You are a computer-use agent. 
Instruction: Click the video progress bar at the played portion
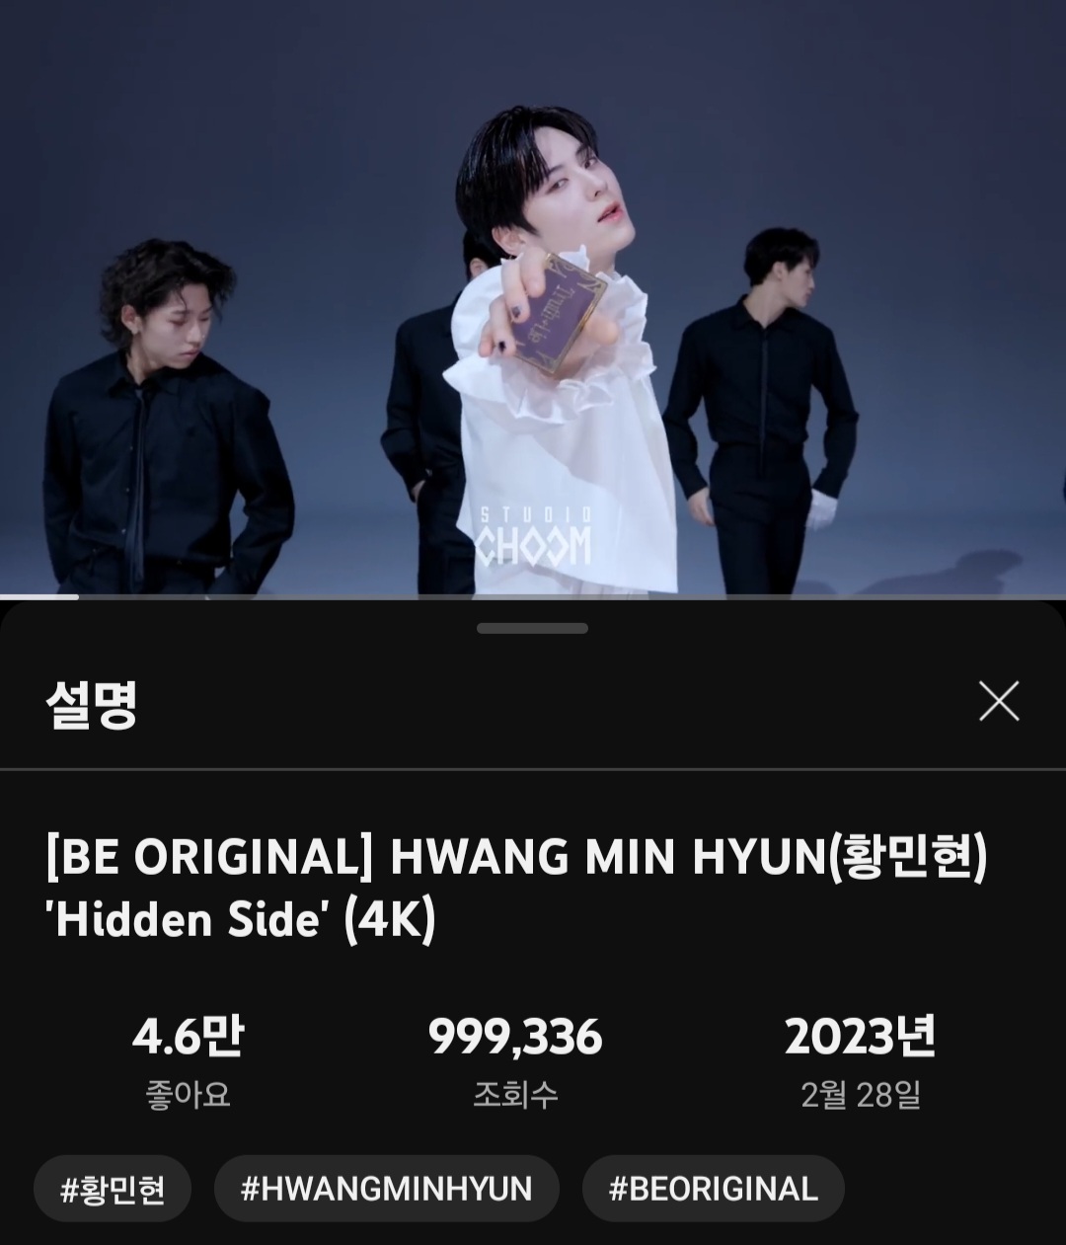click(39, 596)
